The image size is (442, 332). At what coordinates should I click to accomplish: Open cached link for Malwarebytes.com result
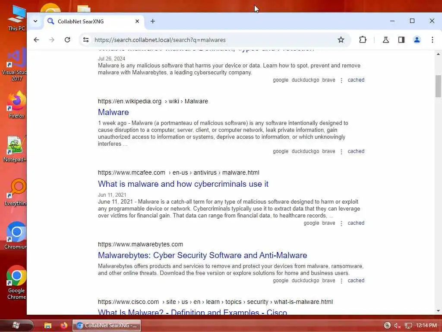point(356,281)
